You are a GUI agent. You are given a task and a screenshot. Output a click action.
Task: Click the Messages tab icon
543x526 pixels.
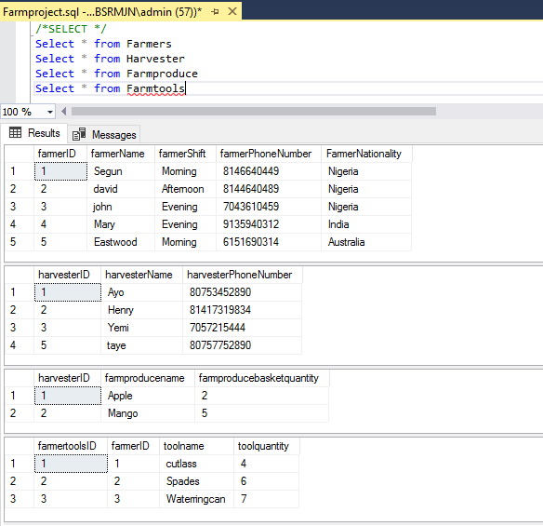click(79, 134)
